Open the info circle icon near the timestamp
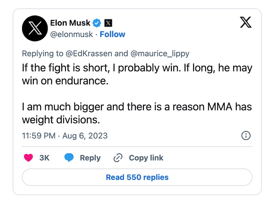Viewport: 269px width, 201px height. point(246,135)
